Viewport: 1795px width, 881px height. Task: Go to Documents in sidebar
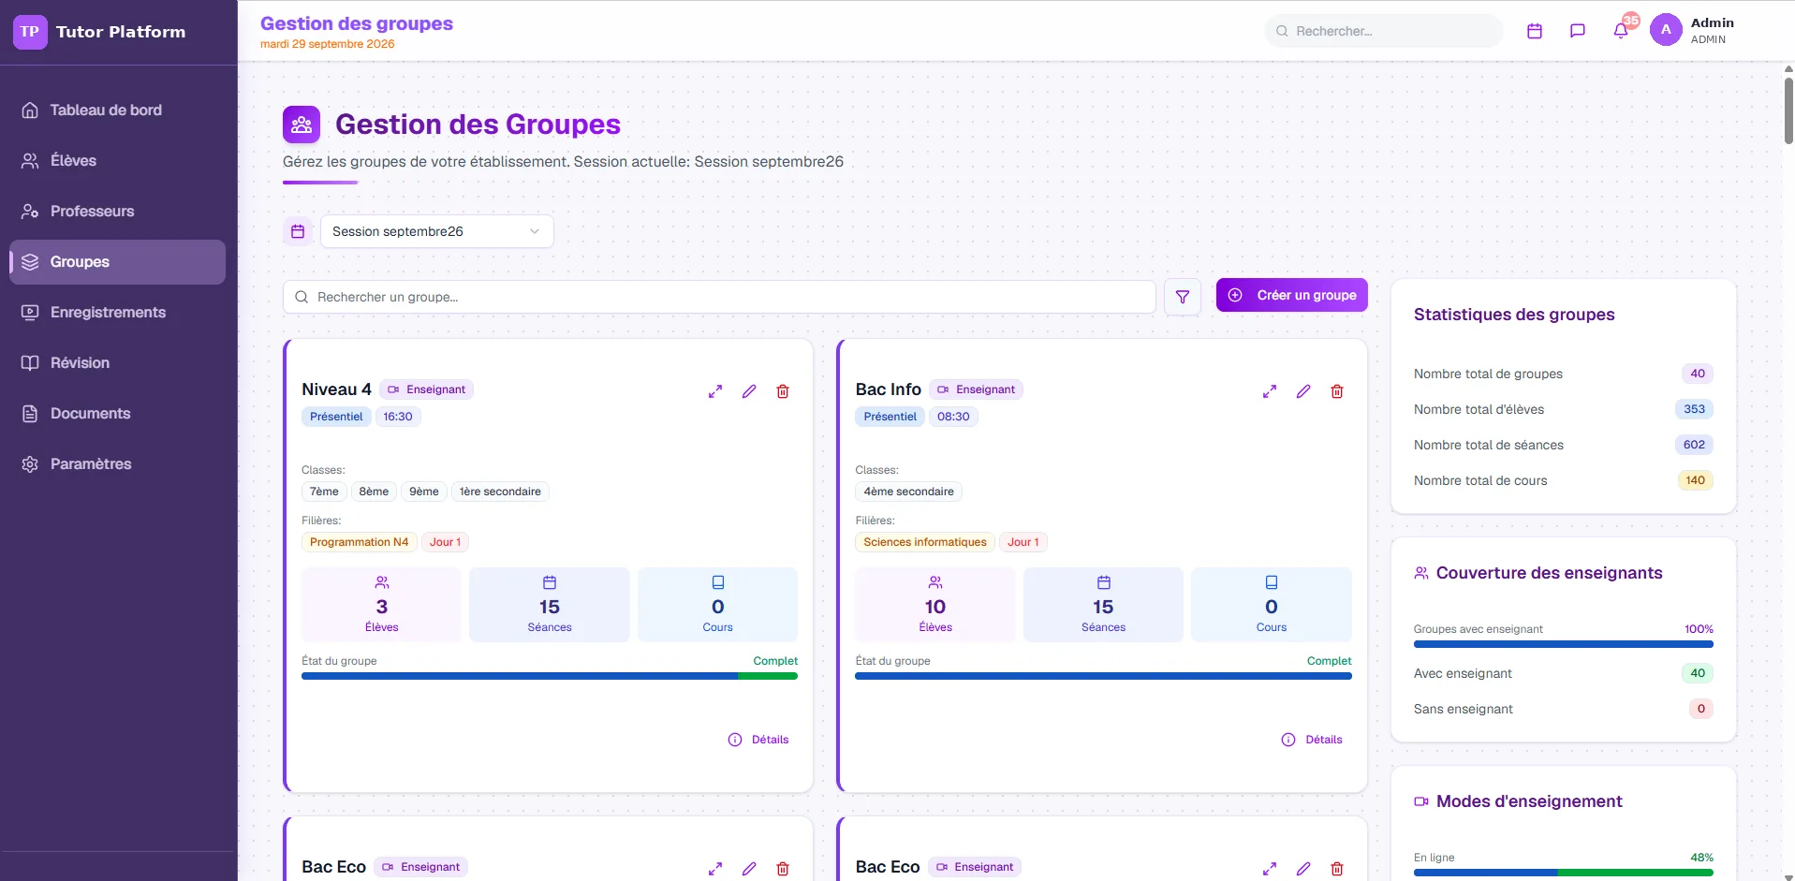[117, 414]
